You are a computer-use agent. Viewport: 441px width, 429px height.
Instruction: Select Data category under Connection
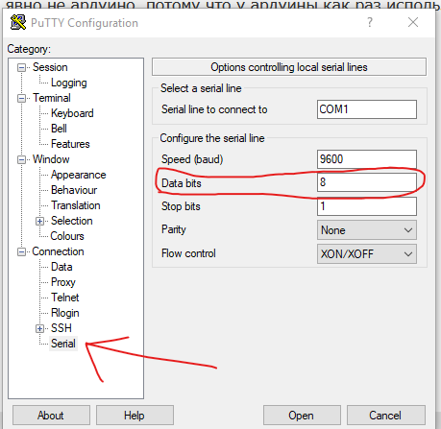61,267
